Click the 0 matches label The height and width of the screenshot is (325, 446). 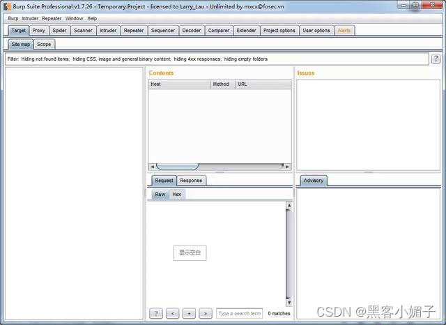279,313
